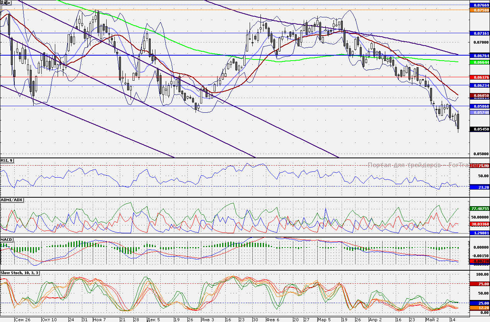This screenshot has width=490, height=322.
Task: Click the green 0.06644 moving average tag
Action: [480, 62]
